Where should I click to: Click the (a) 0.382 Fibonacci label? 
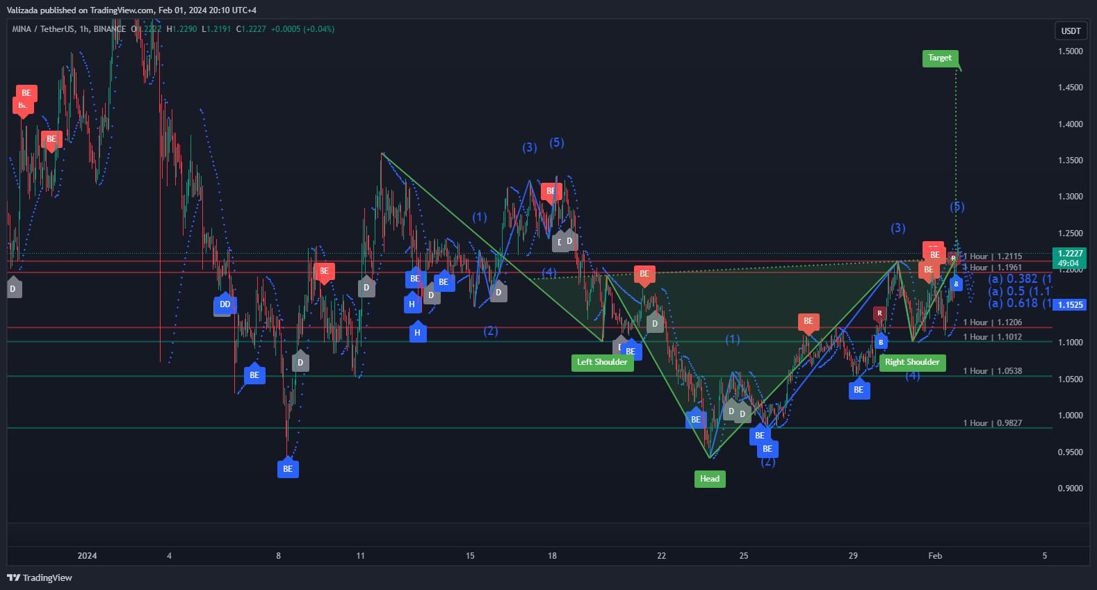(1020, 279)
